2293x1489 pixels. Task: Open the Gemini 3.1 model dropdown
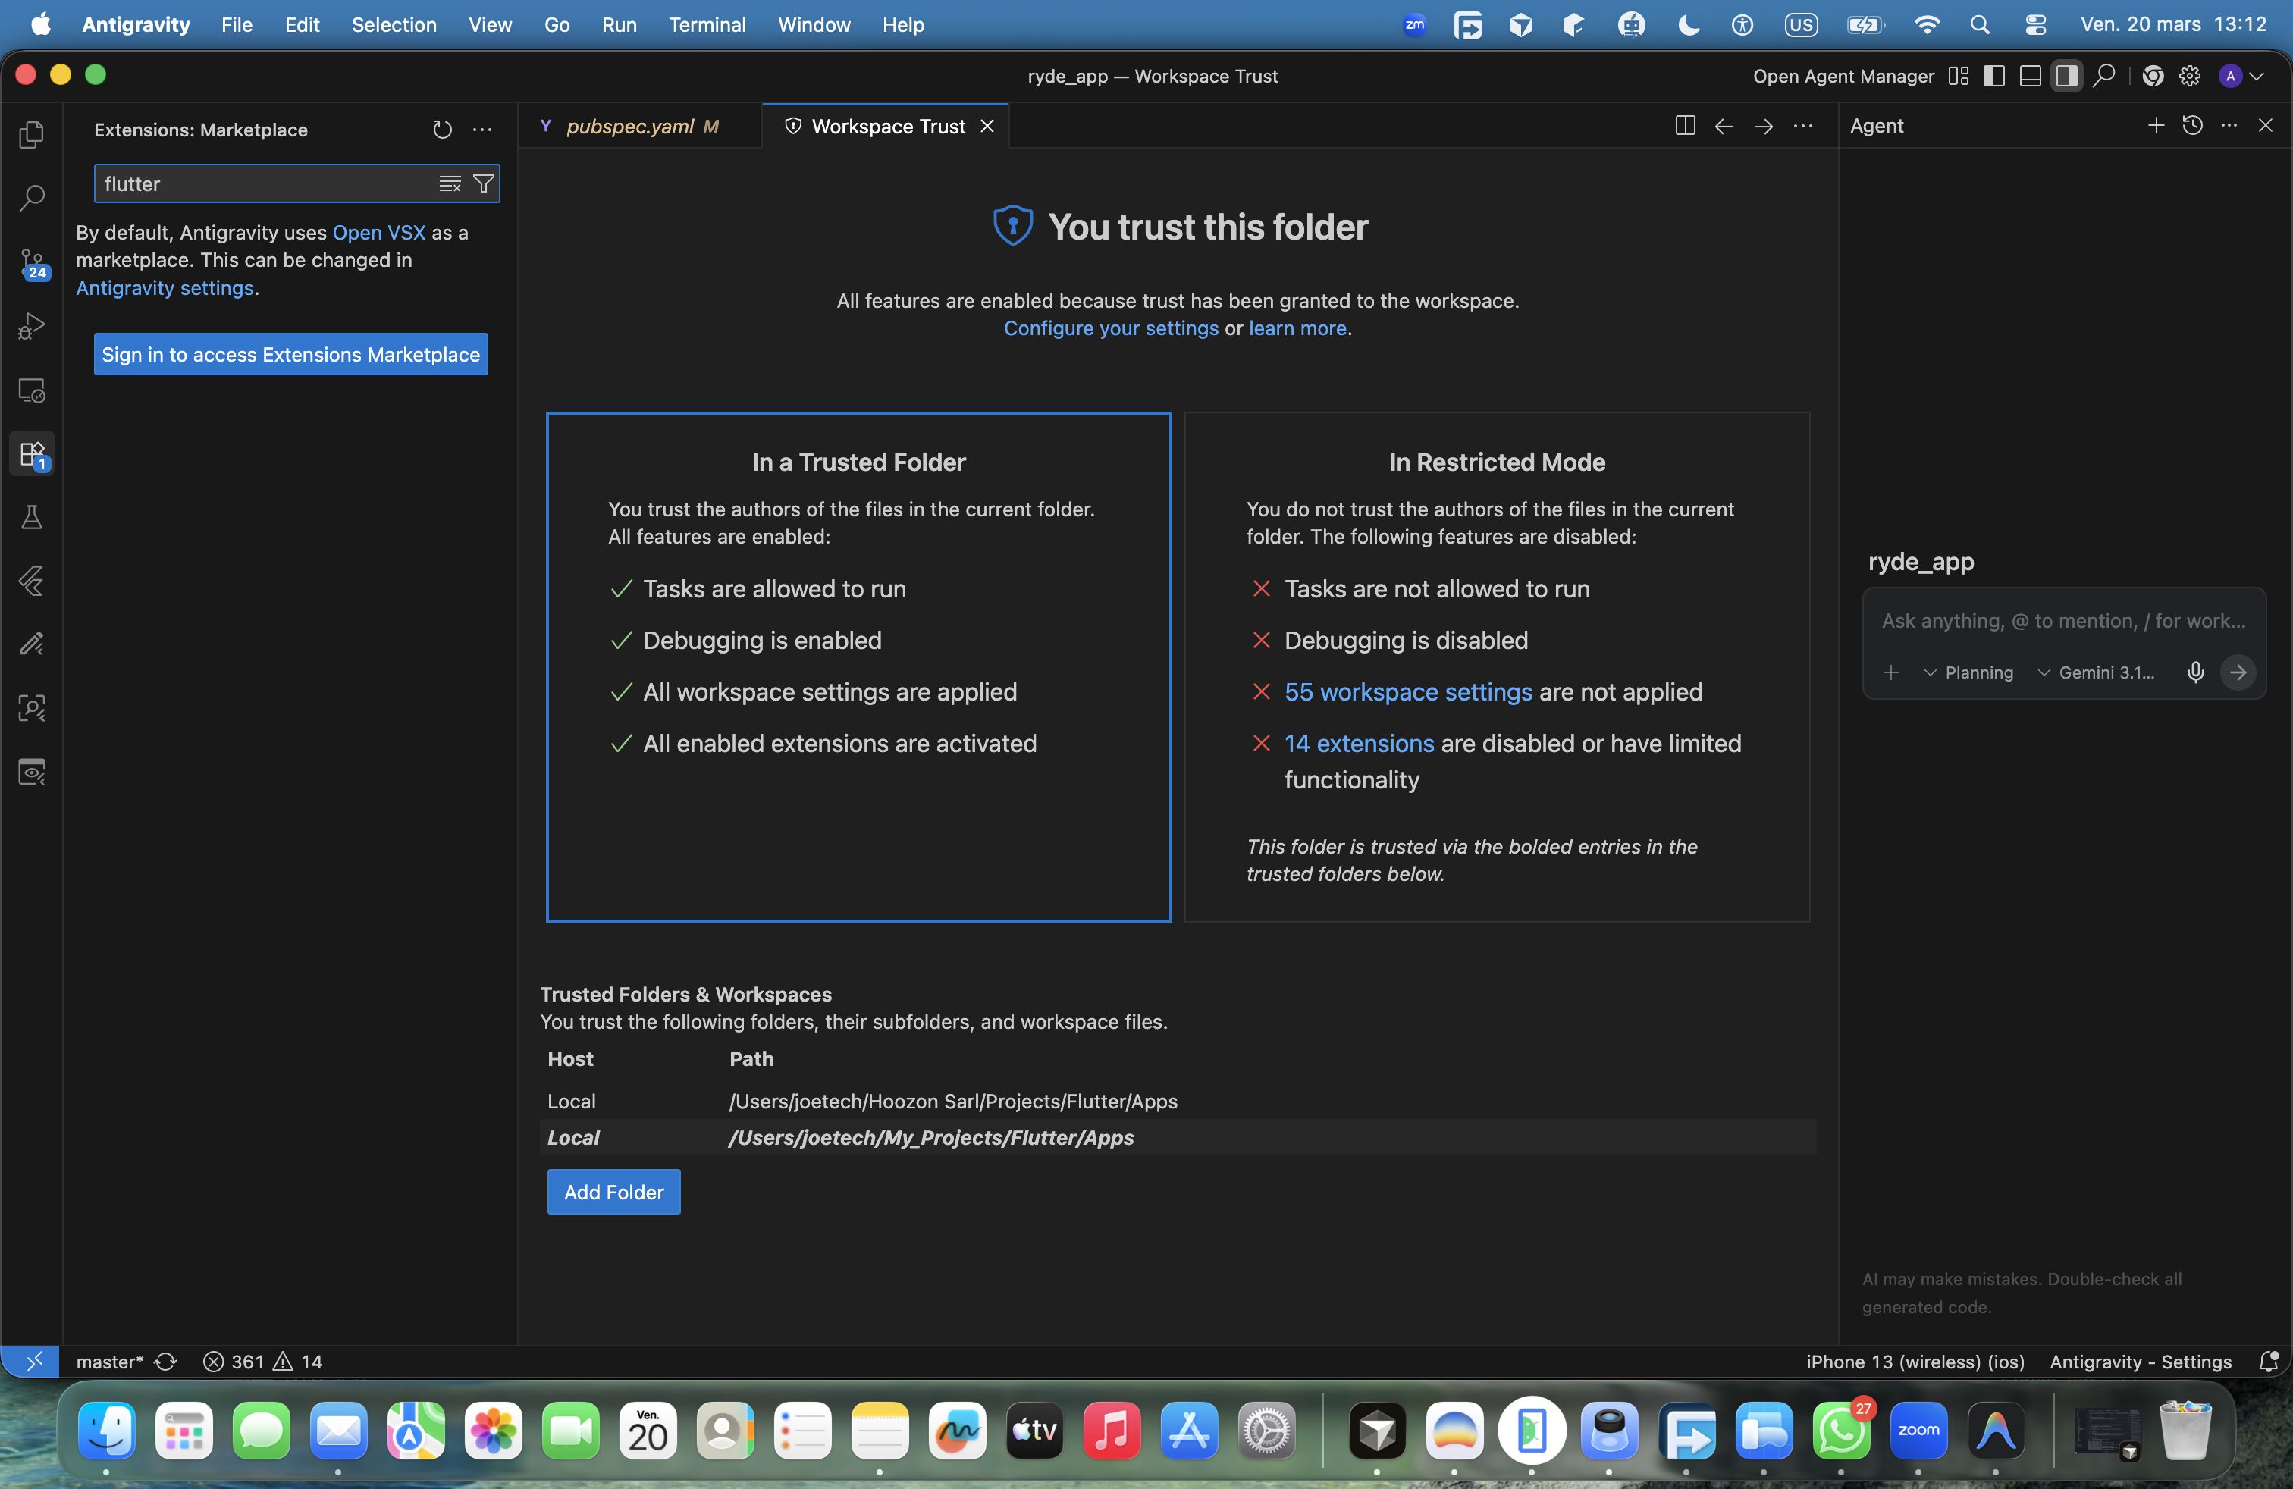[x=2096, y=672]
